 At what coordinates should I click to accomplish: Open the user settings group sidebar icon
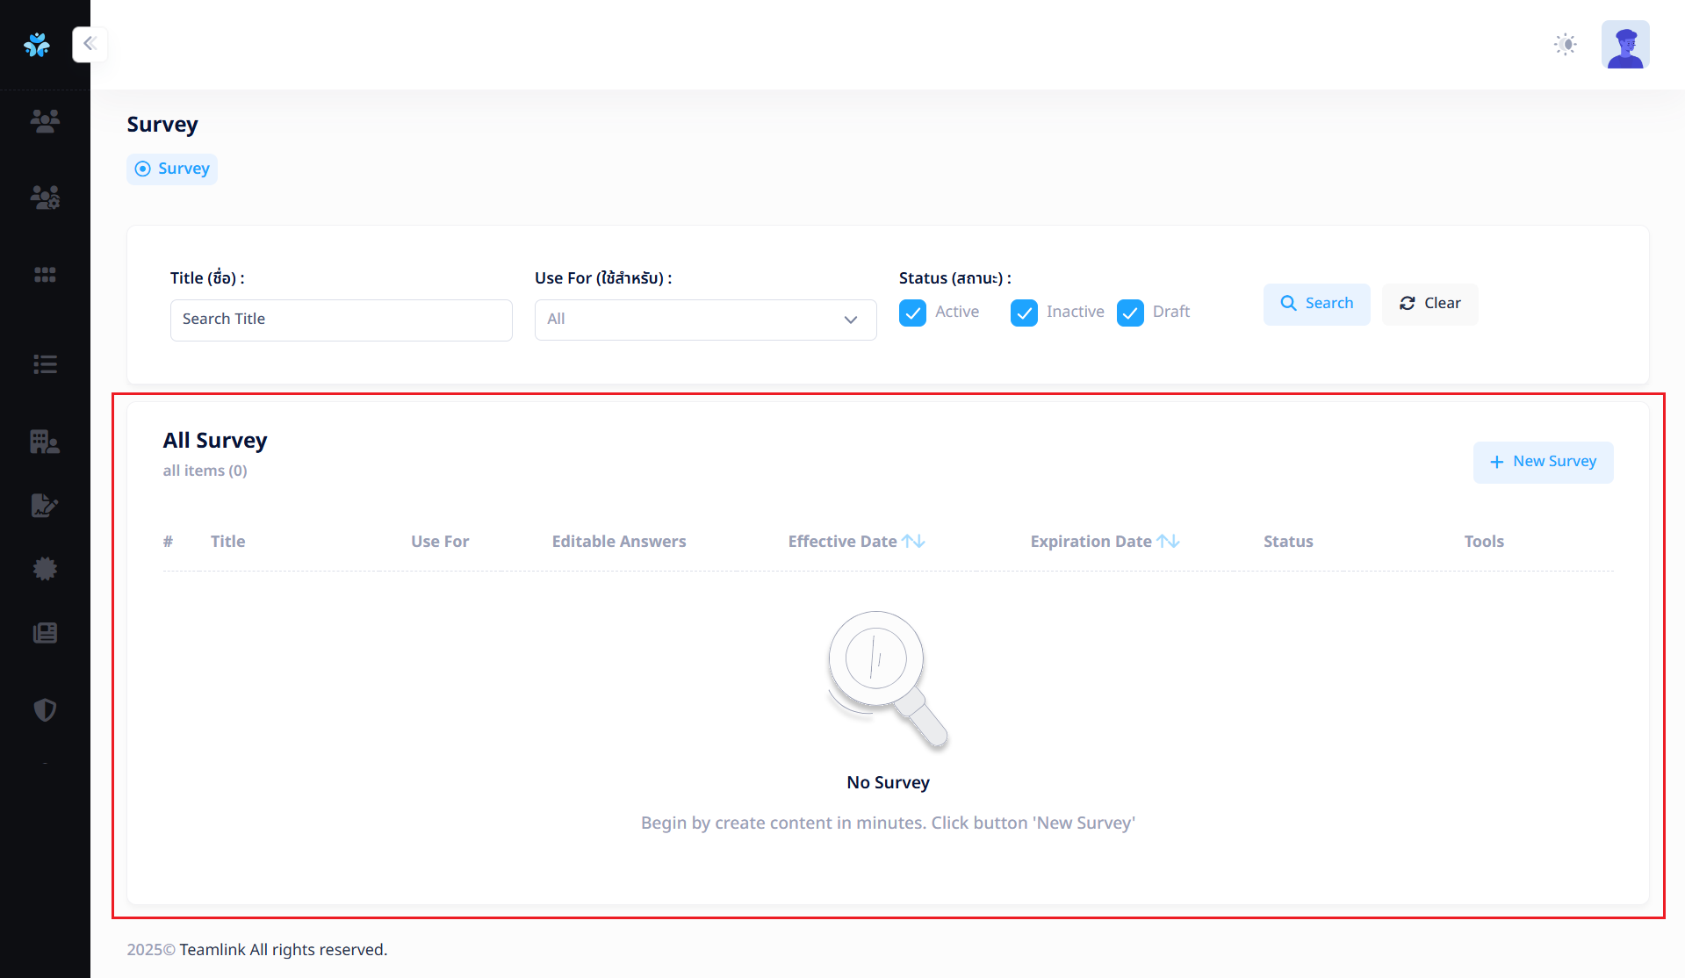(x=45, y=198)
